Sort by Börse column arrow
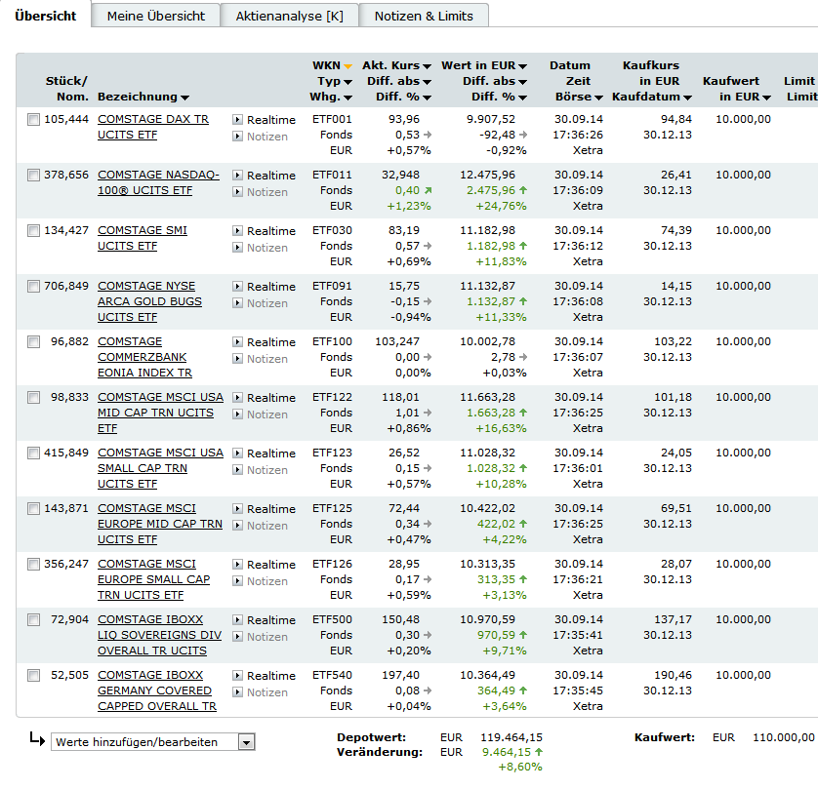The width and height of the screenshot is (818, 789). 598,98
